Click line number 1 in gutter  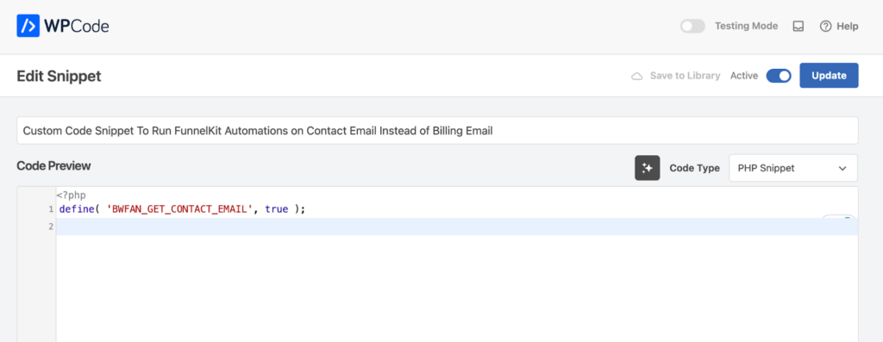(x=51, y=209)
